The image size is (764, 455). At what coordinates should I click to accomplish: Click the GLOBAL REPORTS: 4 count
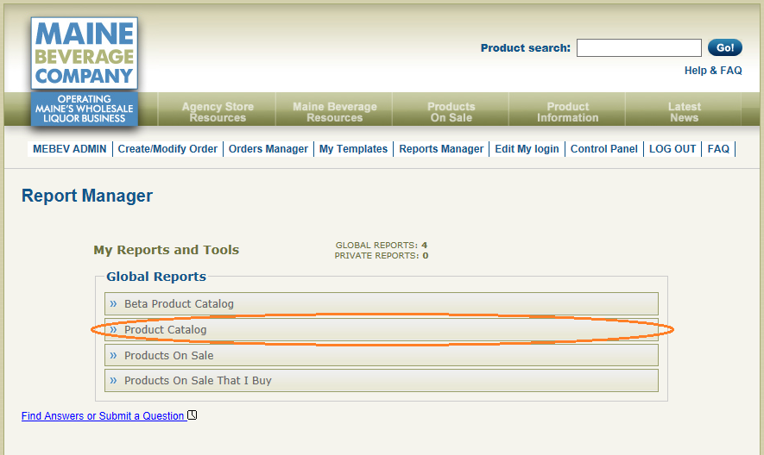click(382, 246)
